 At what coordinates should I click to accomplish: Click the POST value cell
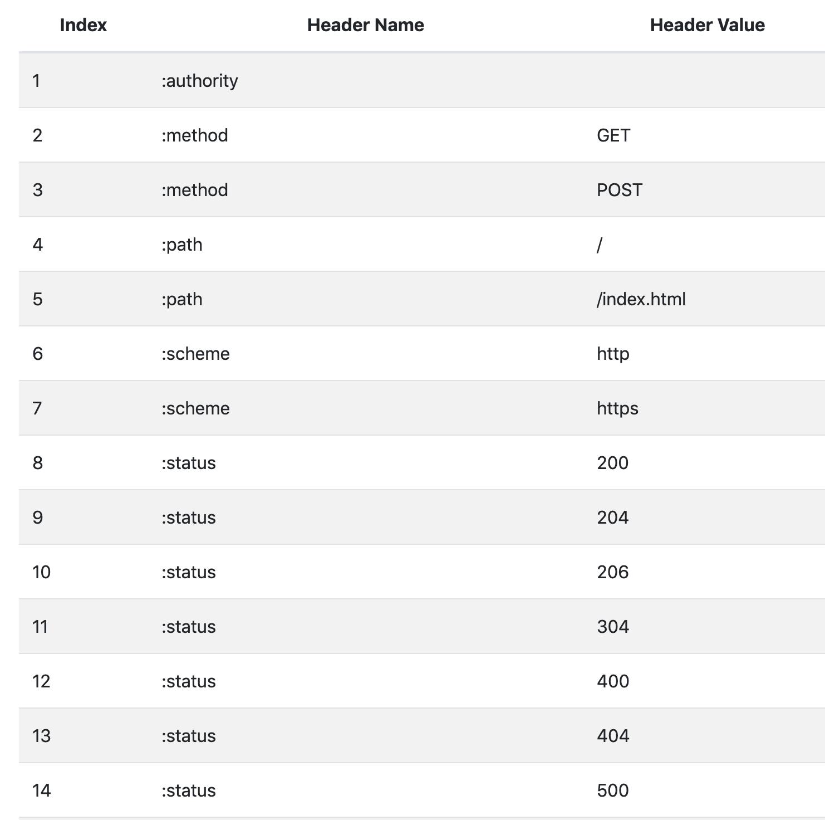pos(620,190)
